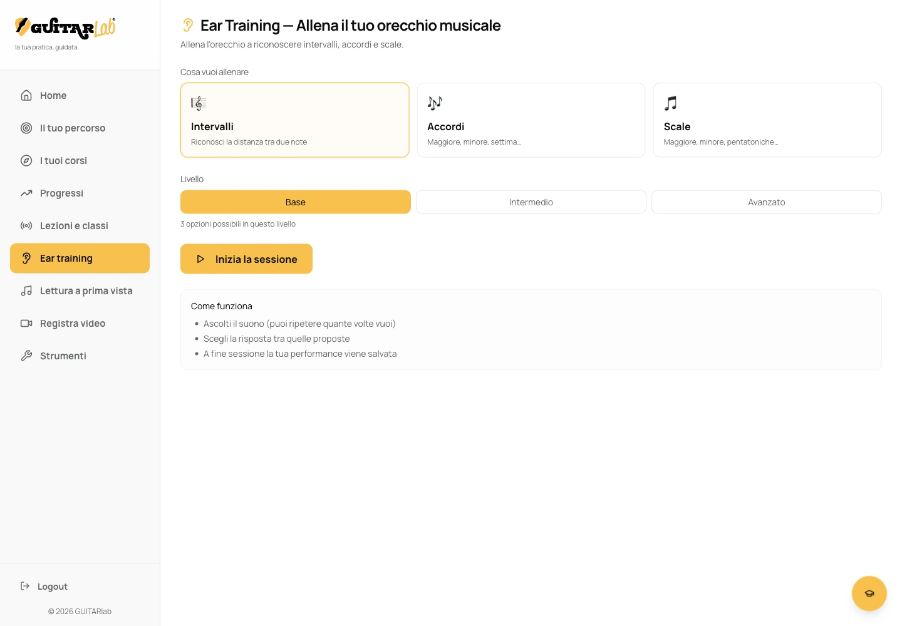This screenshot has height=626, width=902.
Task: Click 'Ascolti il suono' bullet line
Action: coord(299,324)
